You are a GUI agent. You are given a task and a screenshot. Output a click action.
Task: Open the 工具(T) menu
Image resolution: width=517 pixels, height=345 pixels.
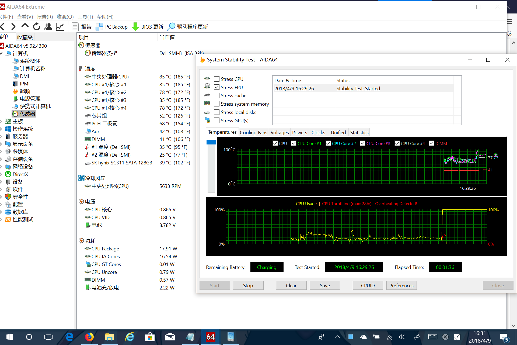click(85, 17)
